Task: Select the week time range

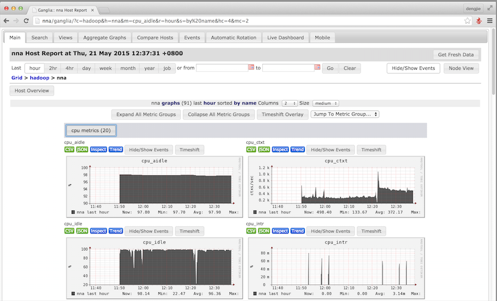Action: pos(106,68)
